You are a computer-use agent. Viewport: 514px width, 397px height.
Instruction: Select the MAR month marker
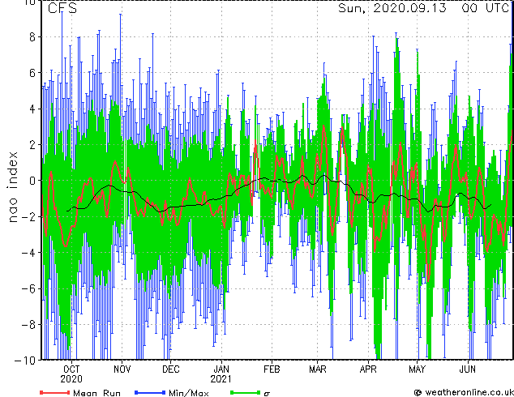pos(318,369)
